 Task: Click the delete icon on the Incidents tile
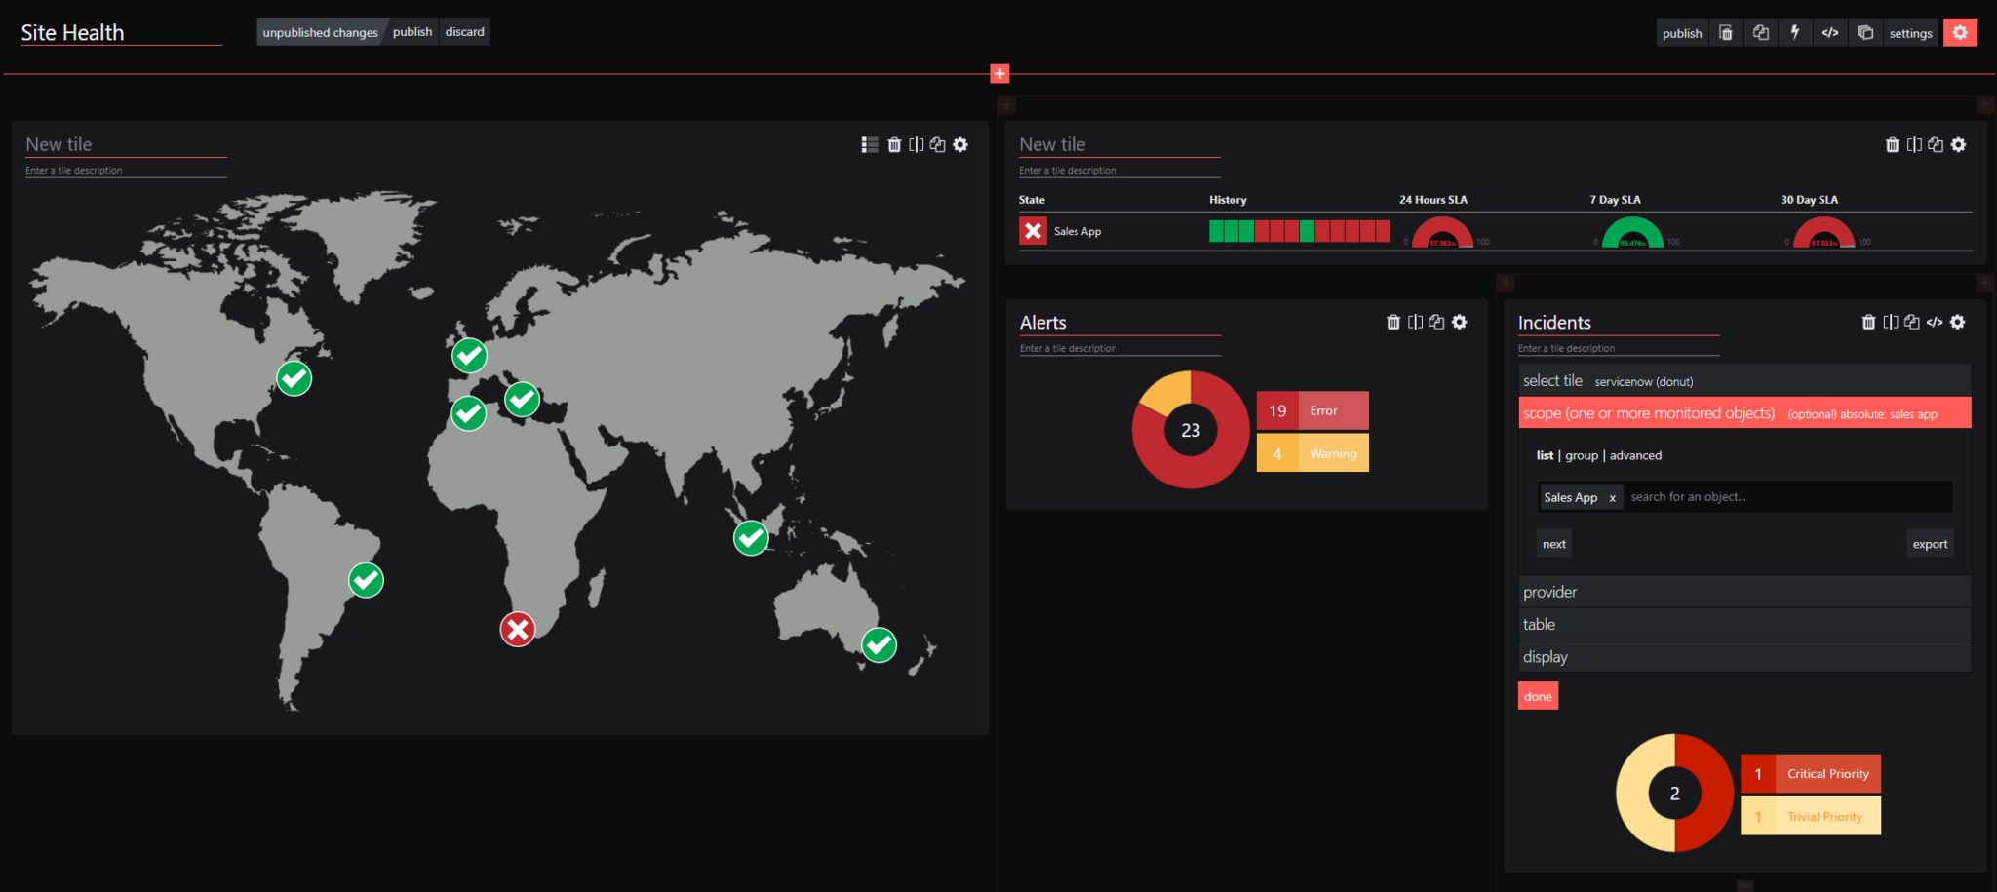1868,322
